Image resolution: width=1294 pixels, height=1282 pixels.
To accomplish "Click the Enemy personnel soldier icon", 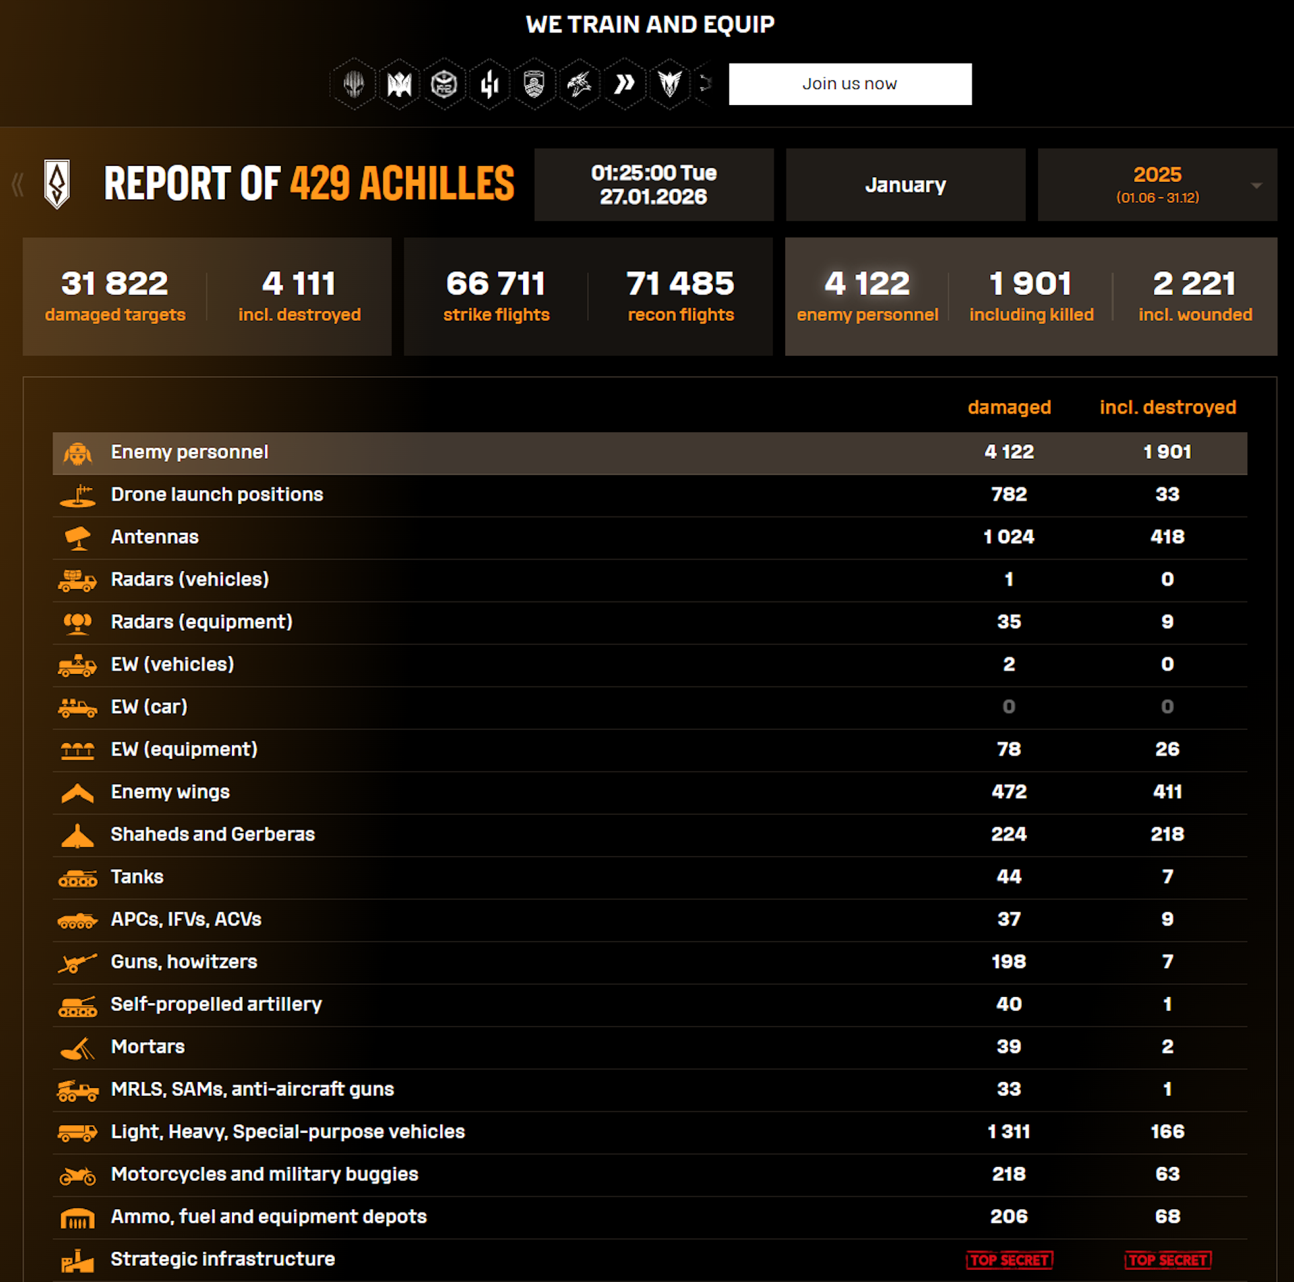I will [x=78, y=453].
